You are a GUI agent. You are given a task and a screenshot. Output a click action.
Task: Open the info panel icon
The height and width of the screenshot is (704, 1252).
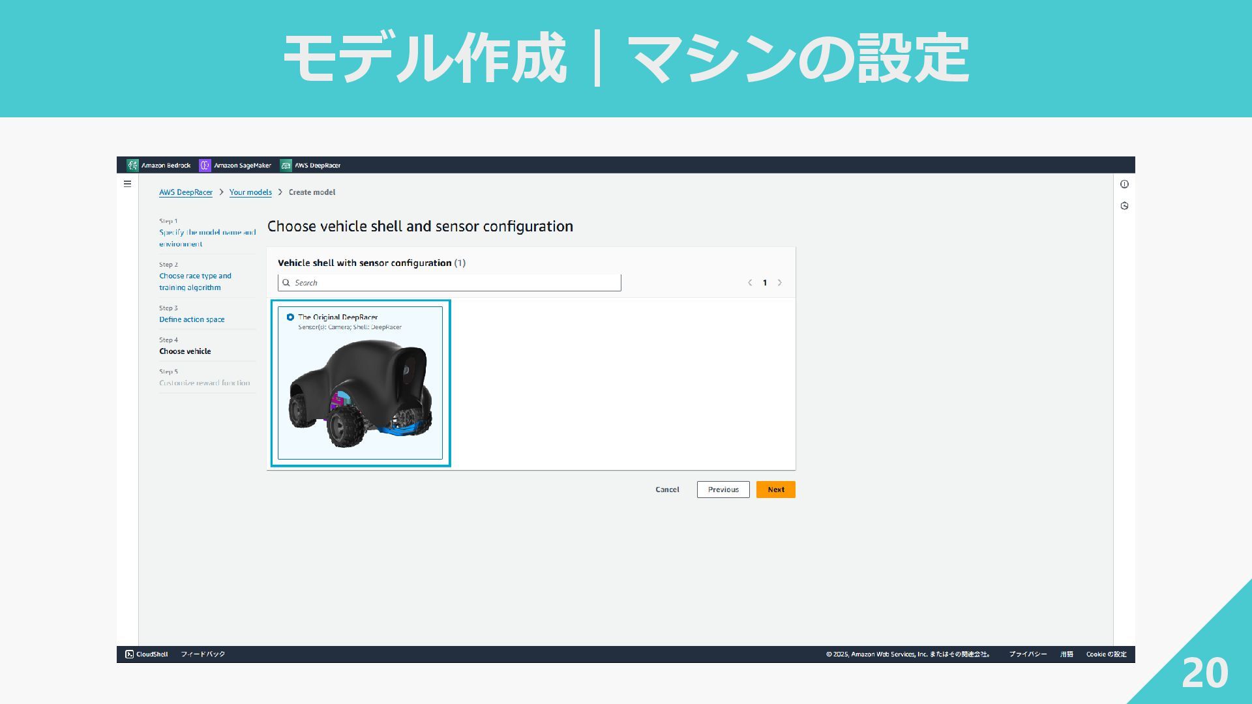pyautogui.click(x=1124, y=184)
